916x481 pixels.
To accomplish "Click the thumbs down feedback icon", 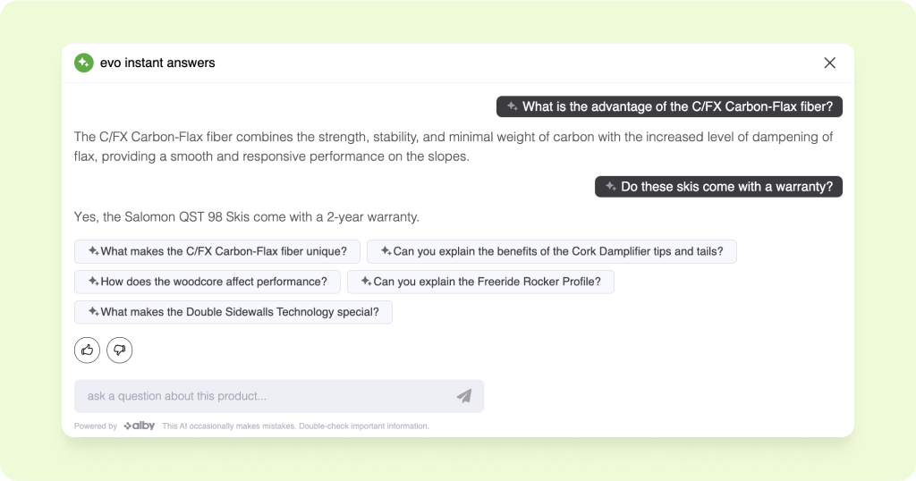I will [119, 350].
